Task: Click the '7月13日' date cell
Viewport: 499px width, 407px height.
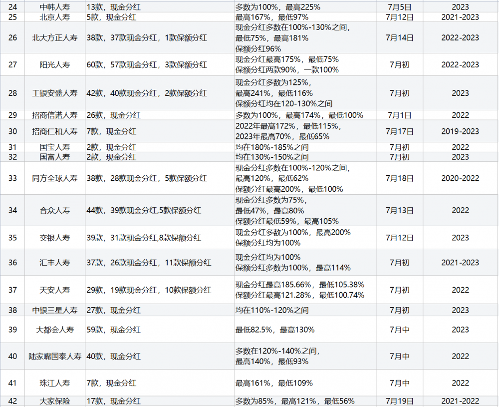Action: point(399,210)
